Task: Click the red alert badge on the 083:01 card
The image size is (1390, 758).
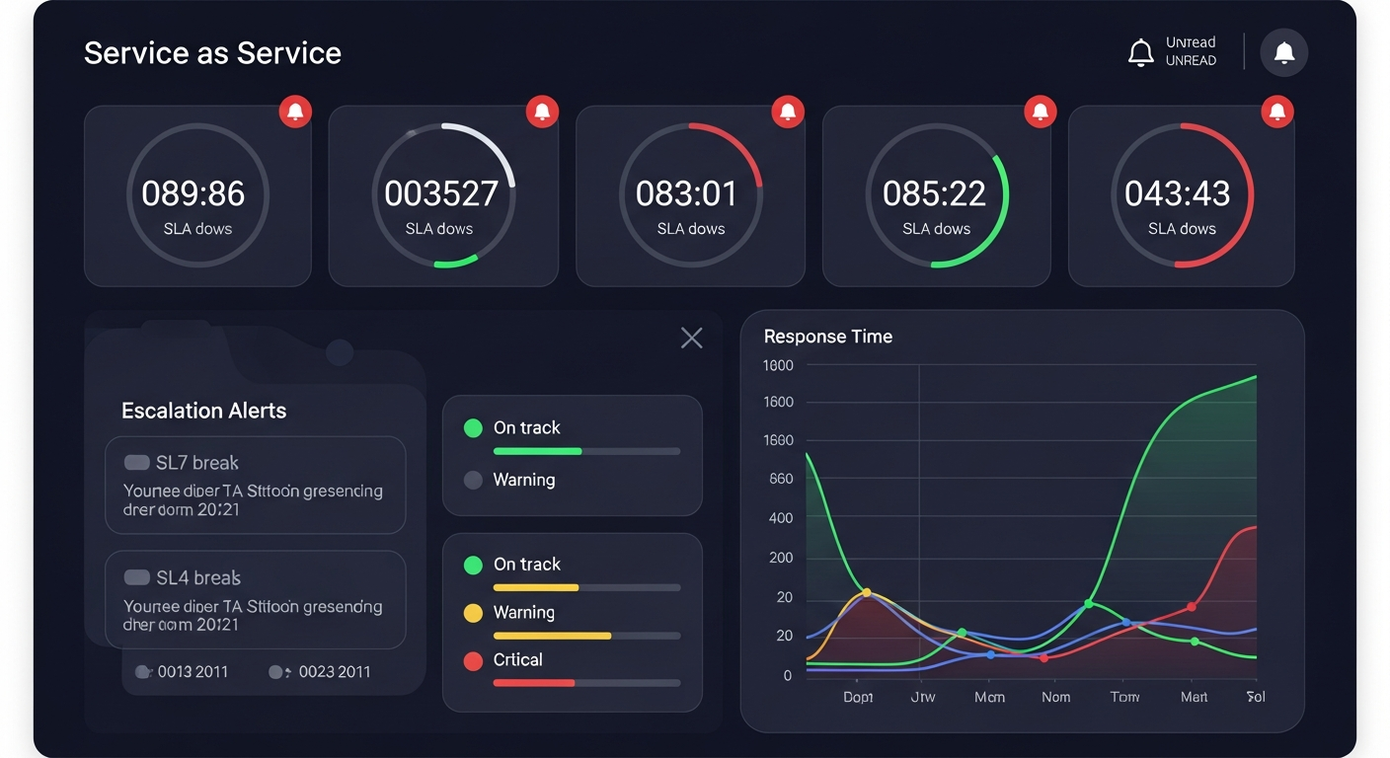Action: (787, 112)
